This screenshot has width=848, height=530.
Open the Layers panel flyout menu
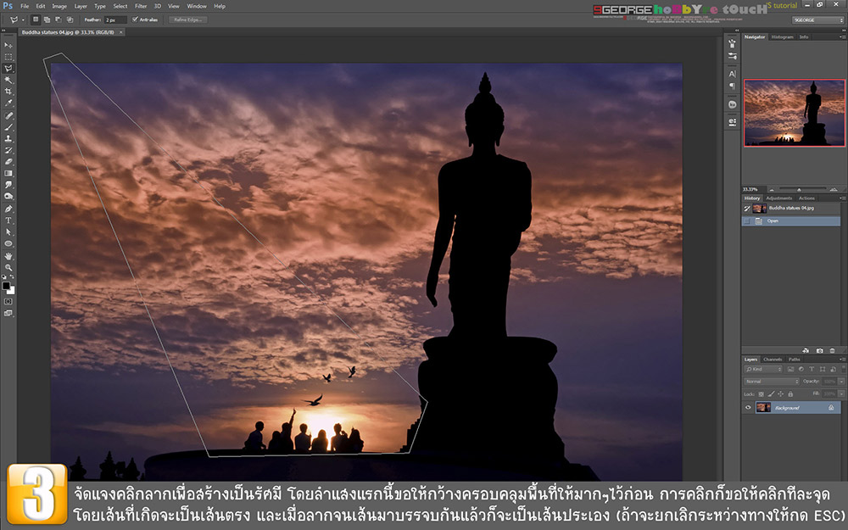pos(841,359)
